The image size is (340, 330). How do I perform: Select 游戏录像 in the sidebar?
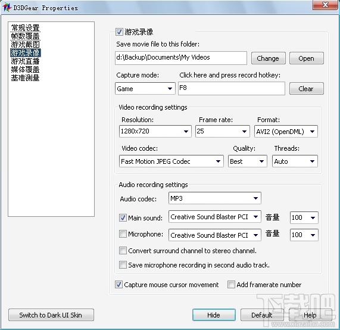[26, 53]
